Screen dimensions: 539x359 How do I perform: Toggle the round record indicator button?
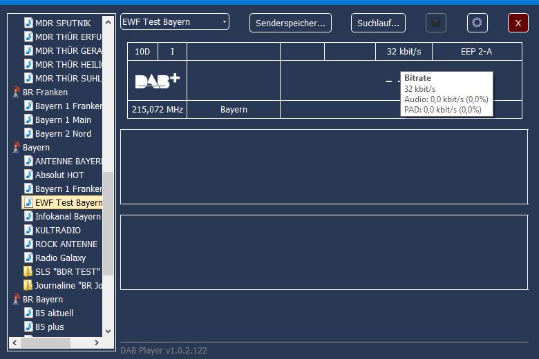pyautogui.click(x=435, y=23)
